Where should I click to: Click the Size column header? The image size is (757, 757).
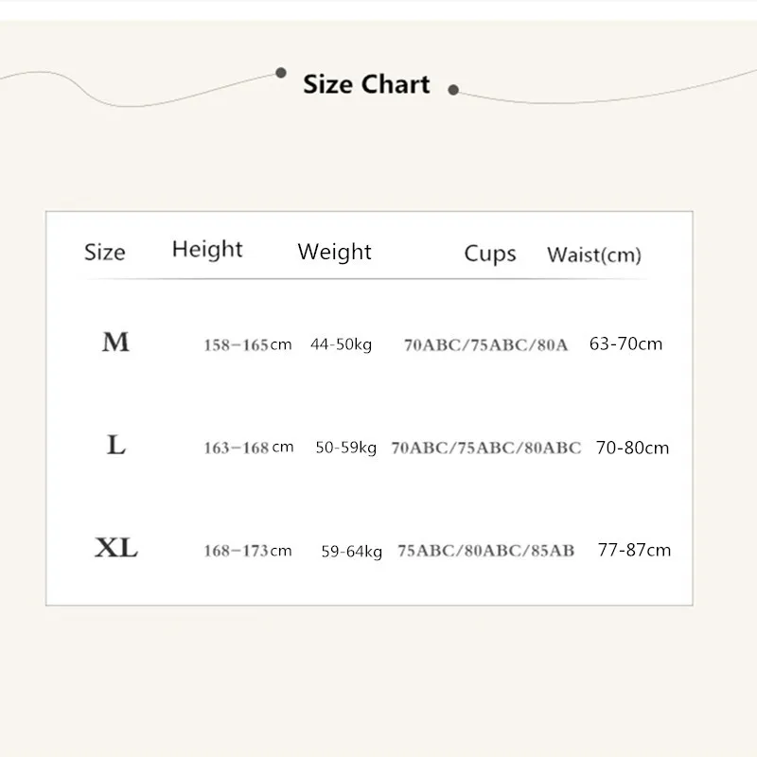(104, 253)
